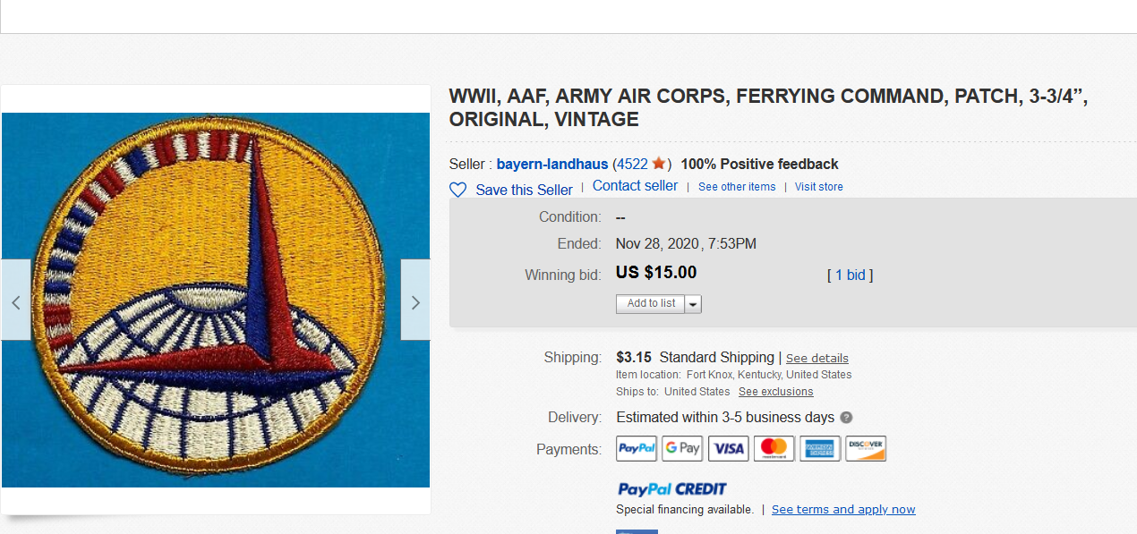Select the VISA payment icon
Image resolution: width=1137 pixels, height=534 pixels.
click(x=728, y=448)
